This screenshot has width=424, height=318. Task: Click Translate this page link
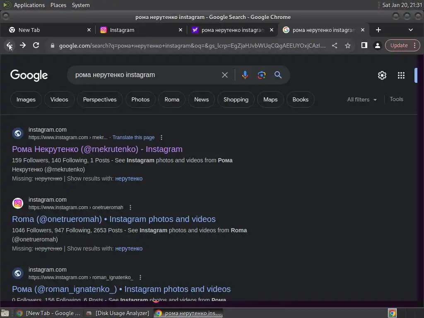(x=134, y=137)
